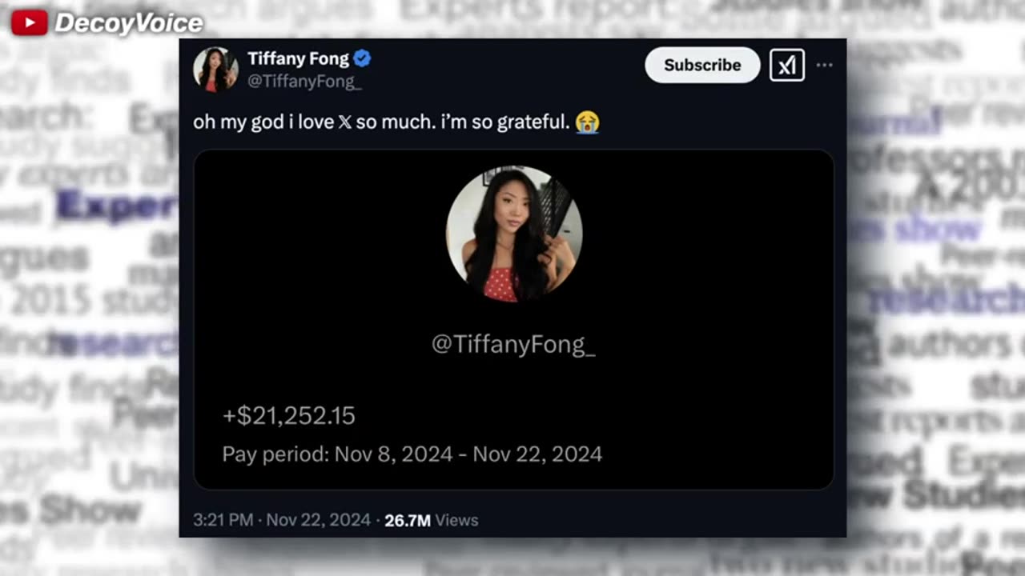Open the Grok icon beside Subscribe
Screen dimensions: 1025x576
786,65
